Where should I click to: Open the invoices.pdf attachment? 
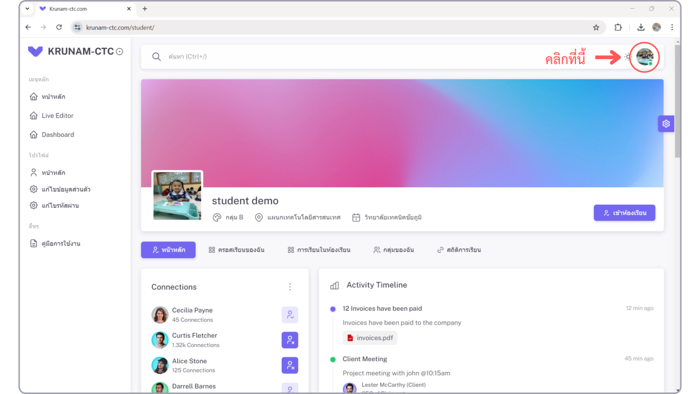[370, 338]
